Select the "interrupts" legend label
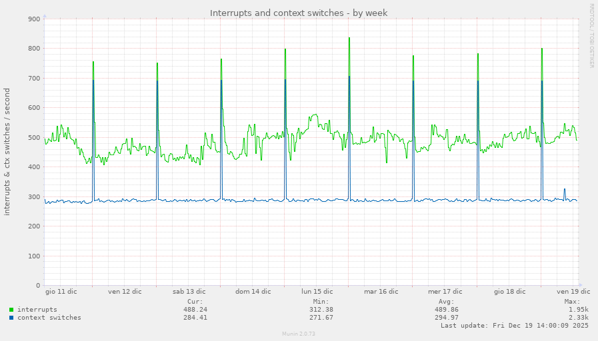Viewport: 598px width, 341px height. tap(37, 310)
